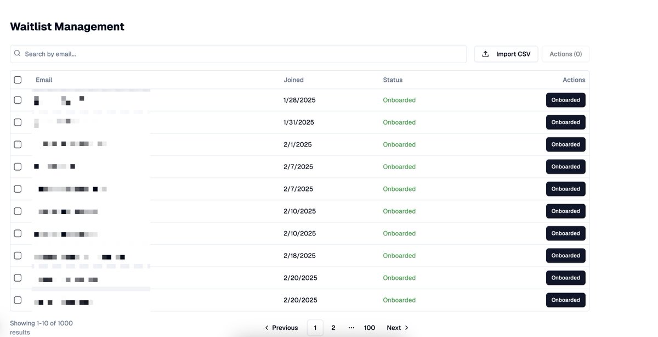Check the row joined 1/31/2025
Viewport: 658px width, 337px height.
coord(18,122)
